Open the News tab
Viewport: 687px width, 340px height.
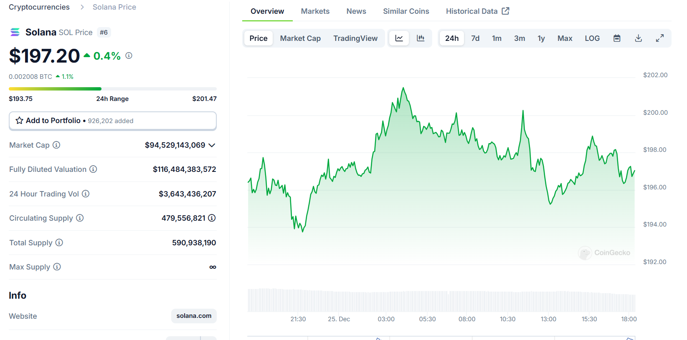click(356, 11)
